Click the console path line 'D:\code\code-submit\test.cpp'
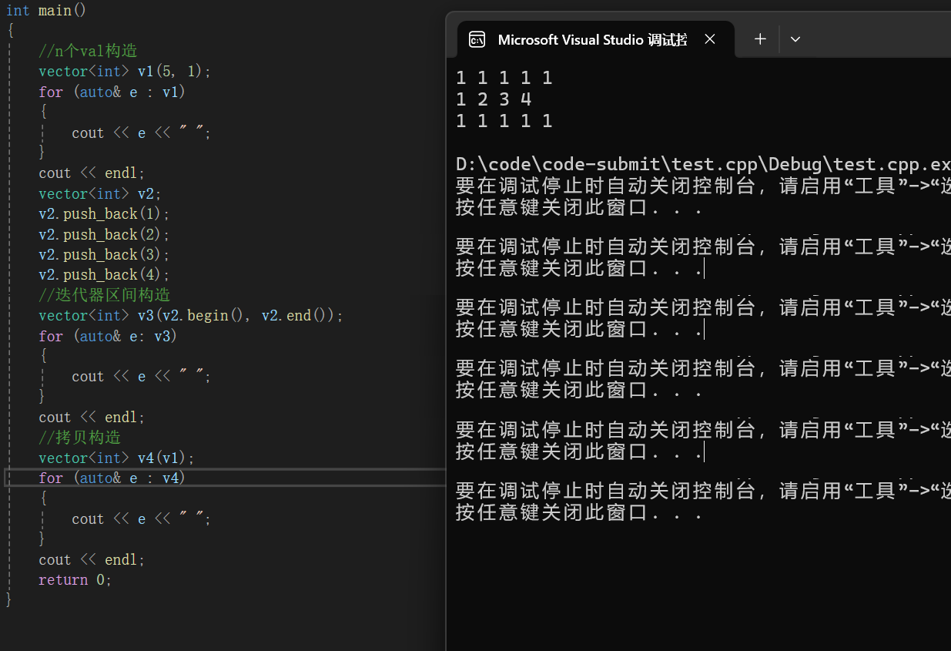This screenshot has height=651, width=951. [x=703, y=164]
